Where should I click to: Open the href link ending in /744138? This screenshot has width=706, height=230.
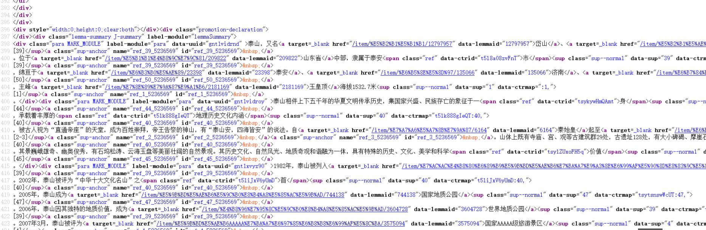pos(243,195)
